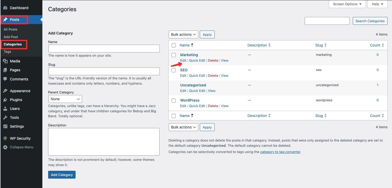Tick the Marketing category checkbox
Image resolution: width=392 pixels, height=188 pixels.
tap(174, 55)
